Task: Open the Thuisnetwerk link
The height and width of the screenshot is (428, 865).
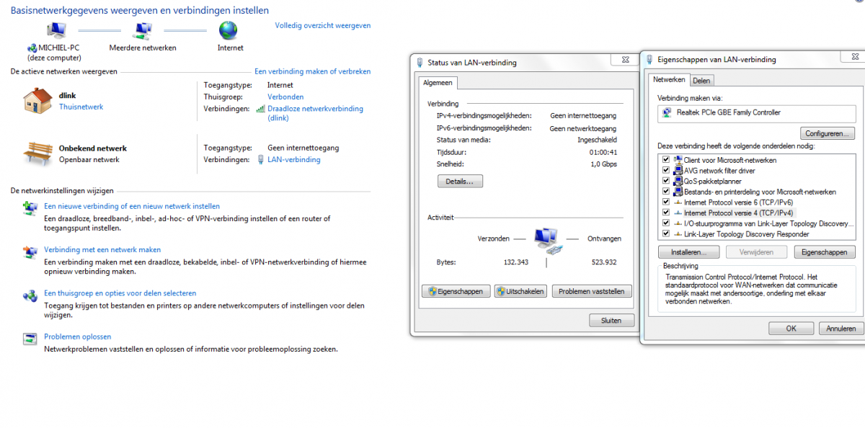Action: coord(81,107)
